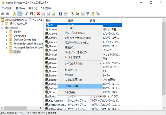Open the 操作(A) menu
Viewport: 166px width, 115px height.
pyautogui.click(x=20, y=8)
